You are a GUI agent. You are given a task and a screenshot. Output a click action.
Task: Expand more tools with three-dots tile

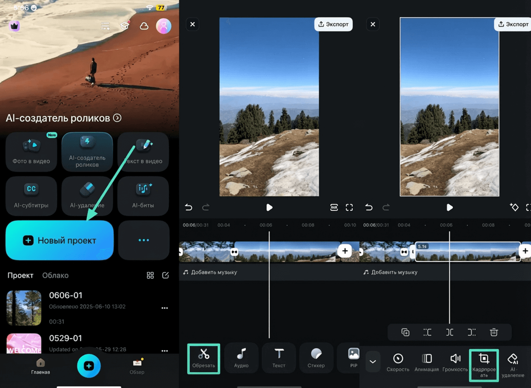pos(144,240)
